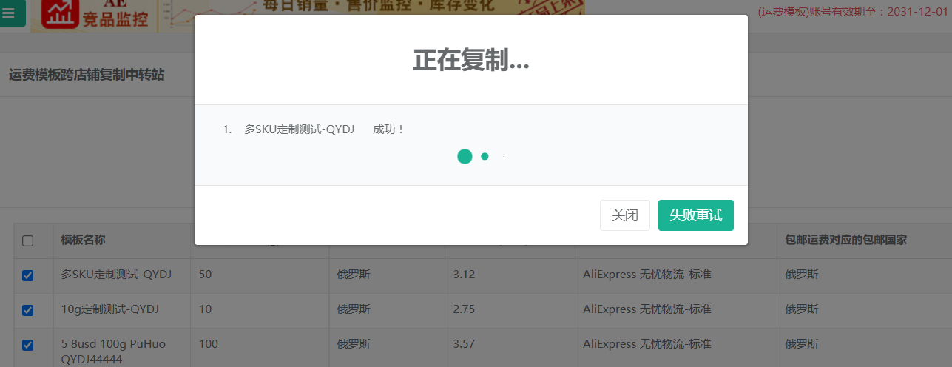Toggle the select-all checkbox in table header
952x367 pixels.
click(28, 240)
